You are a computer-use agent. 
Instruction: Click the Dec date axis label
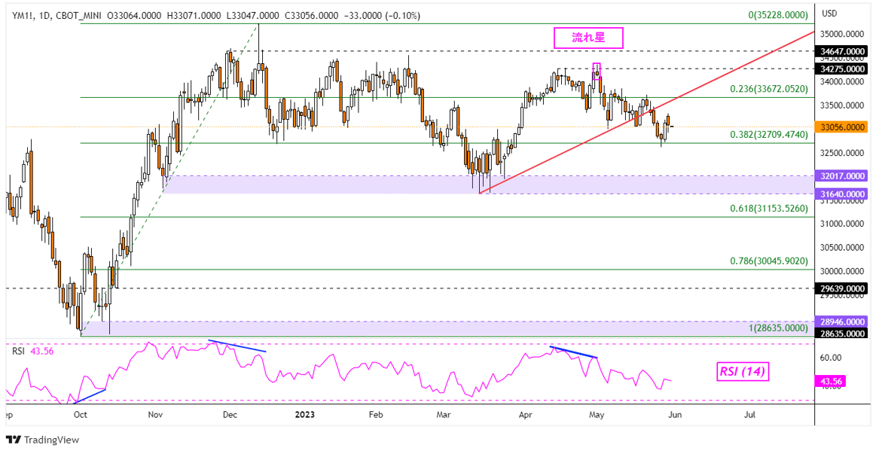(x=230, y=415)
